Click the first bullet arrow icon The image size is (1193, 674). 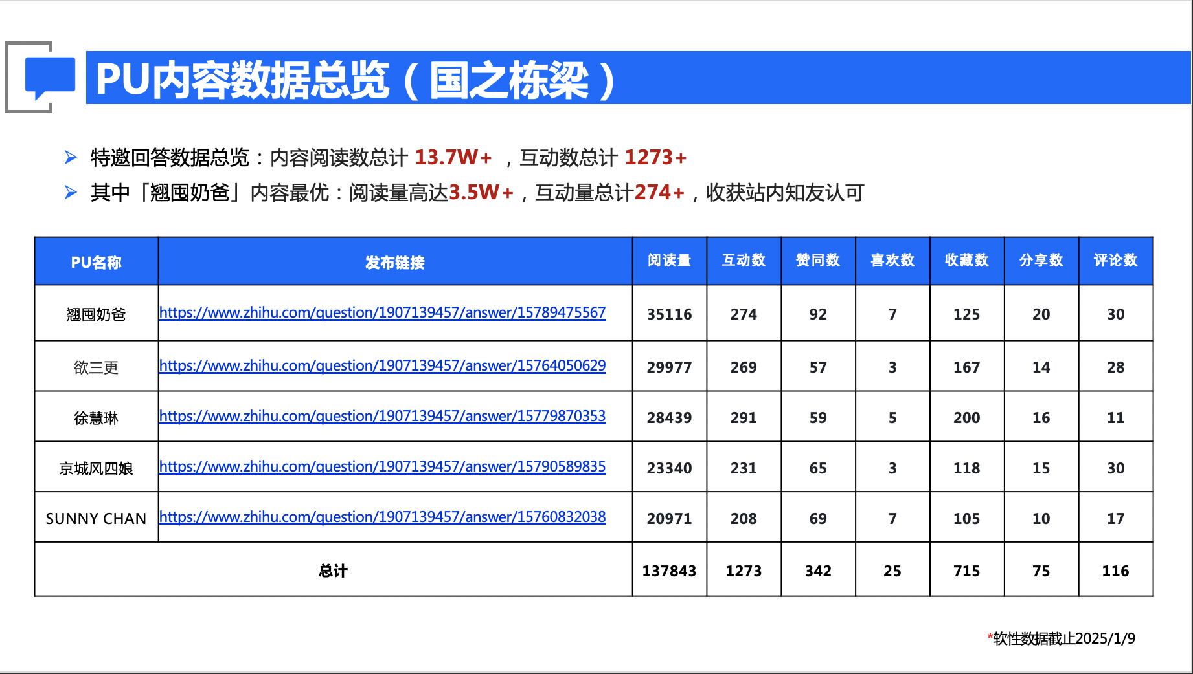pos(71,157)
